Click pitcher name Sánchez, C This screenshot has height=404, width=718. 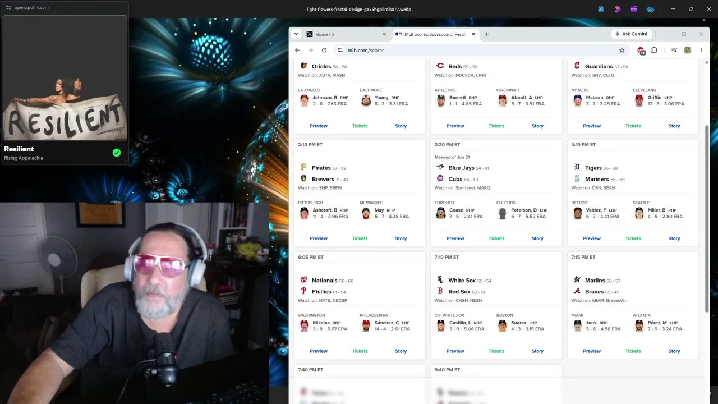pyautogui.click(x=386, y=323)
